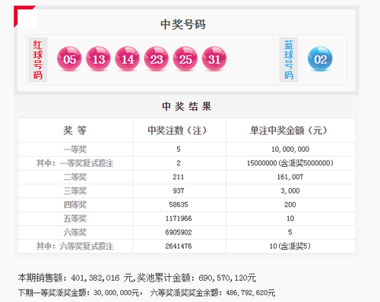This screenshot has height=302, width=380.
Task: Click the count 2641476
Action: (x=179, y=246)
